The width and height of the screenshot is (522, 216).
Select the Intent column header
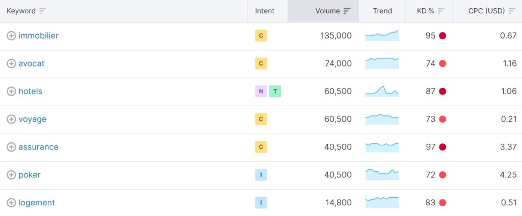click(x=265, y=11)
